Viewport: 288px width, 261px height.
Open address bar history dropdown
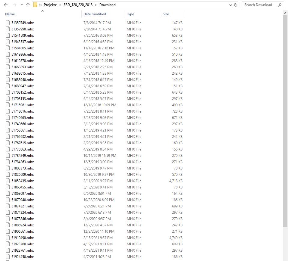231,5
